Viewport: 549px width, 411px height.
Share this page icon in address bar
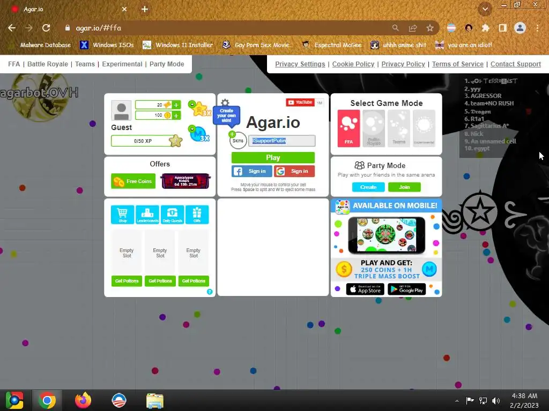point(413,28)
